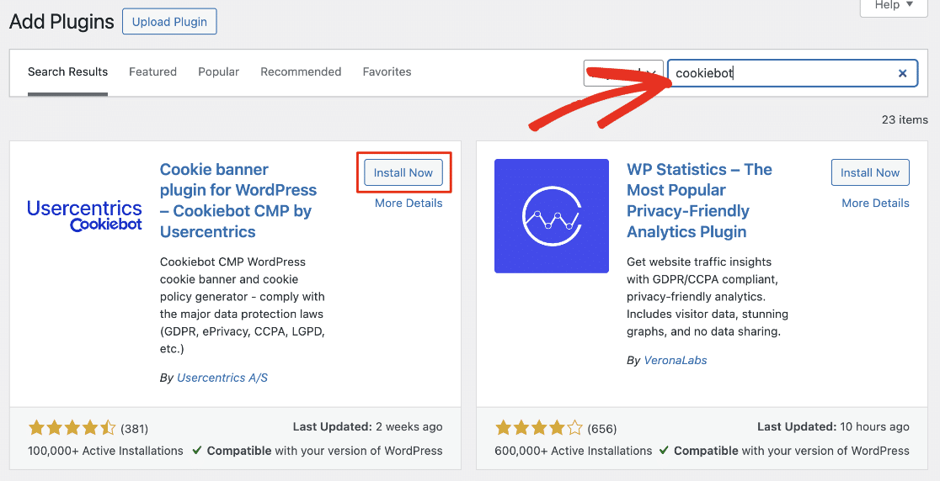The height and width of the screenshot is (481, 940).
Task: View More Details for WP Statistics
Action: (x=875, y=203)
